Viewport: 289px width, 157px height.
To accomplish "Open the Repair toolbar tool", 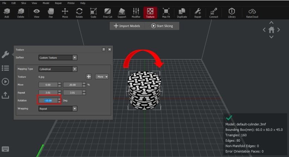I will tap(198, 13).
